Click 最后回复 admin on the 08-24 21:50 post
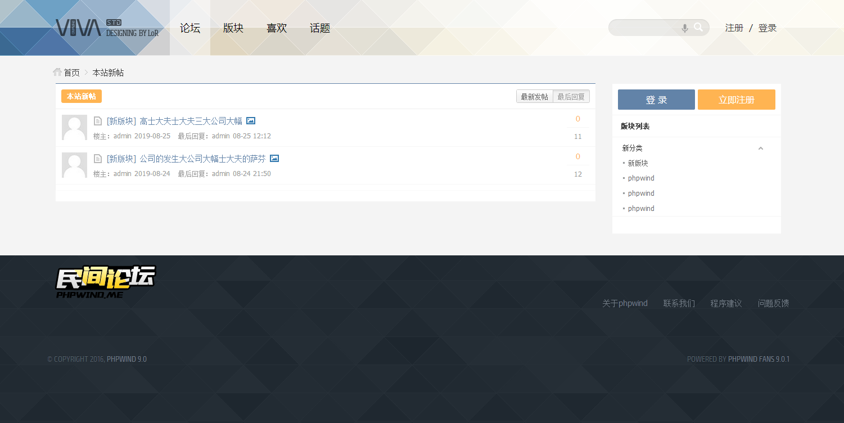The height and width of the screenshot is (423, 844). click(x=221, y=174)
